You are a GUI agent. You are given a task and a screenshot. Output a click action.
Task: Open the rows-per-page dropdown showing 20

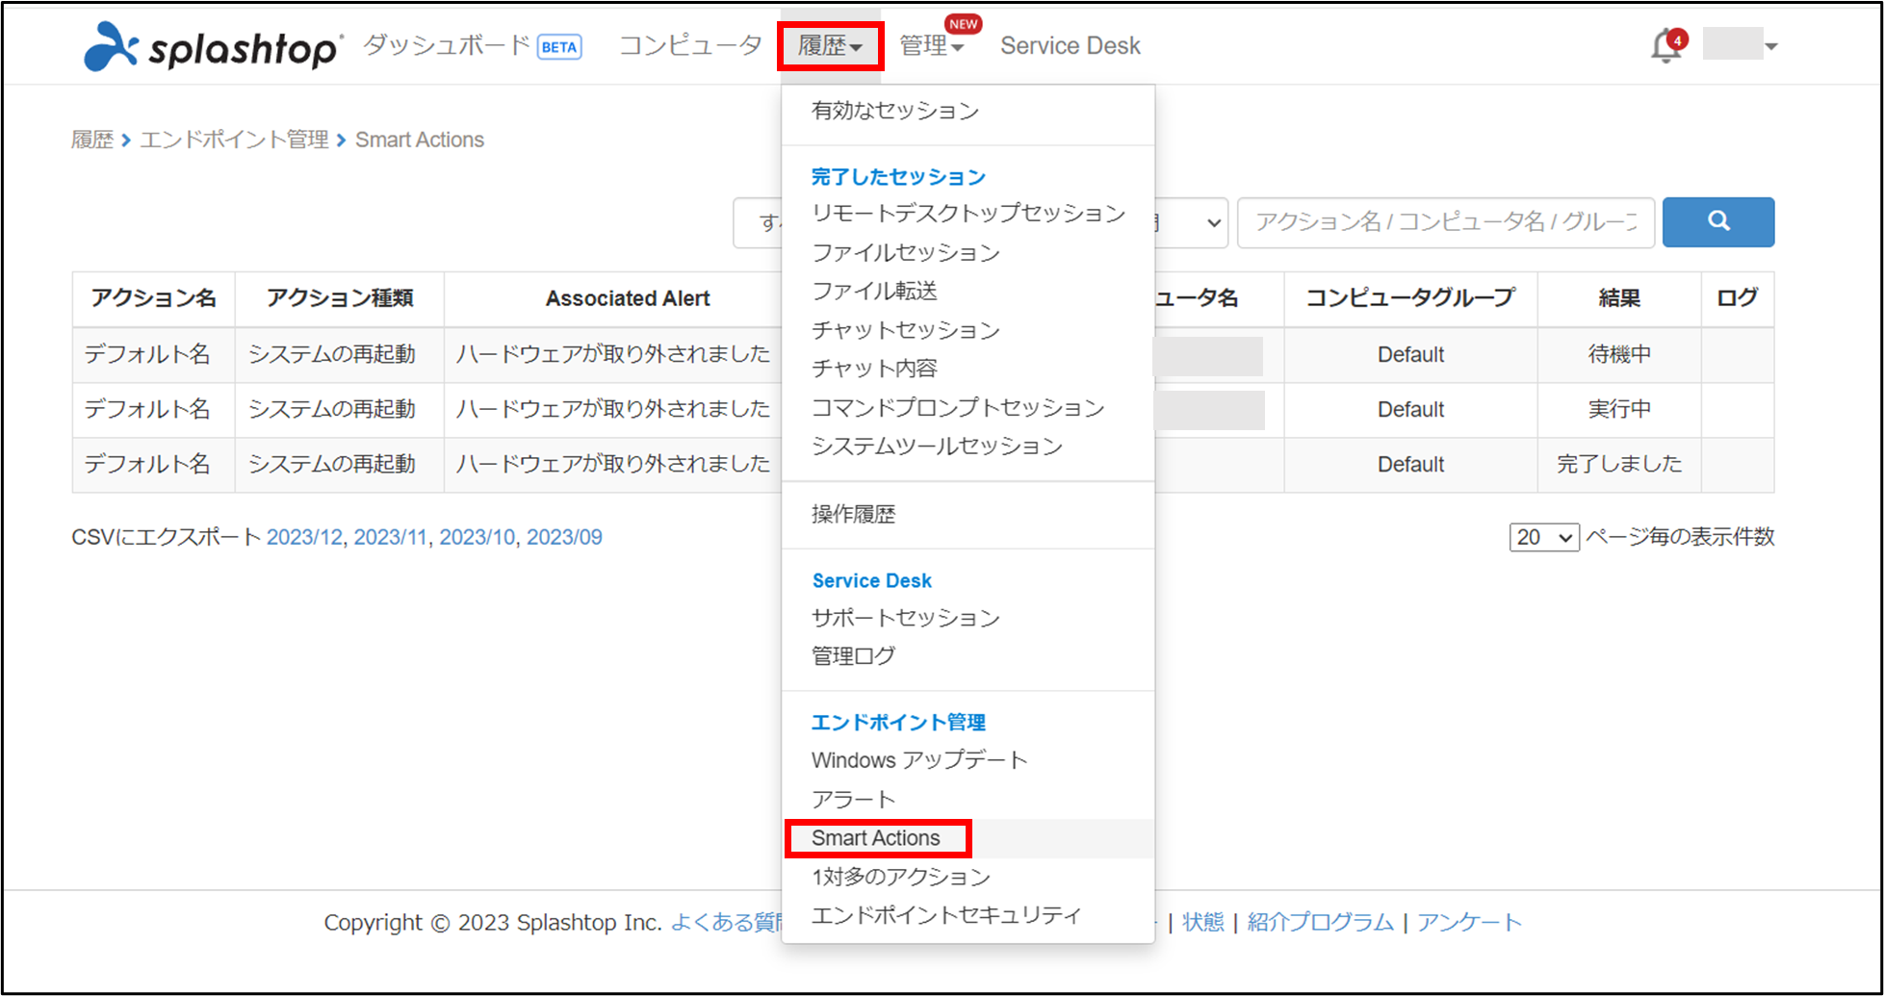coord(1544,537)
